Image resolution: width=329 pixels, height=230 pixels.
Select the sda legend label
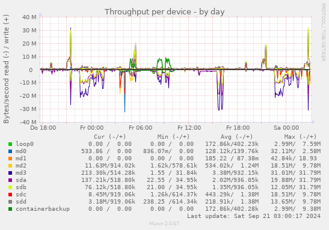pos(21,180)
